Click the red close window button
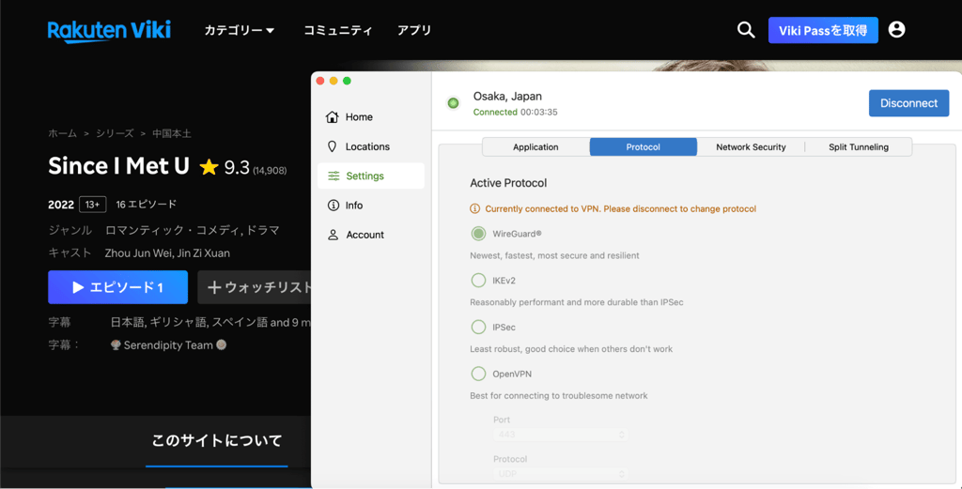Image resolution: width=962 pixels, height=489 pixels. (x=320, y=81)
